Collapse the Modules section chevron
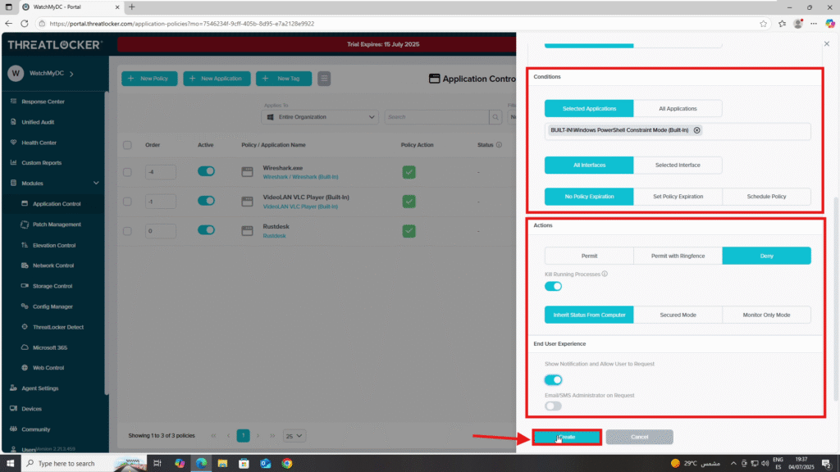 (x=96, y=183)
